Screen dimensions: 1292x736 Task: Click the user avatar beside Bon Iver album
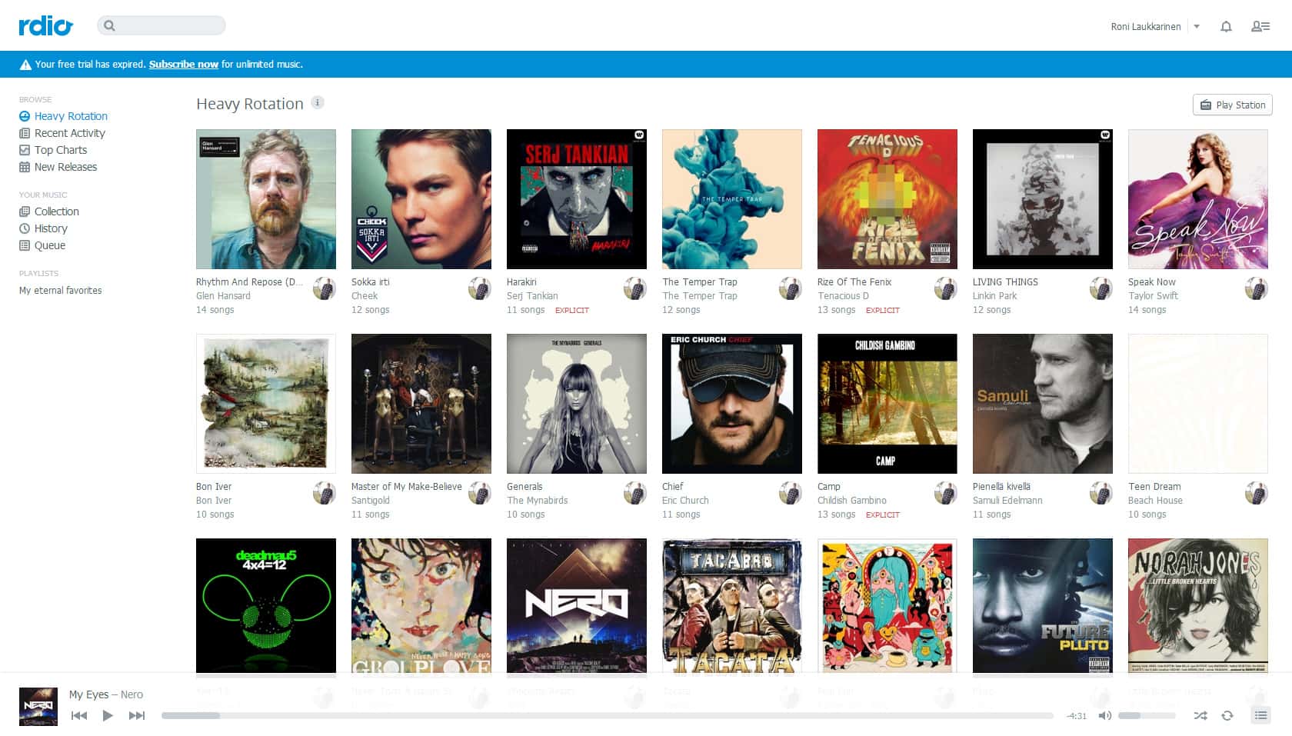click(325, 493)
